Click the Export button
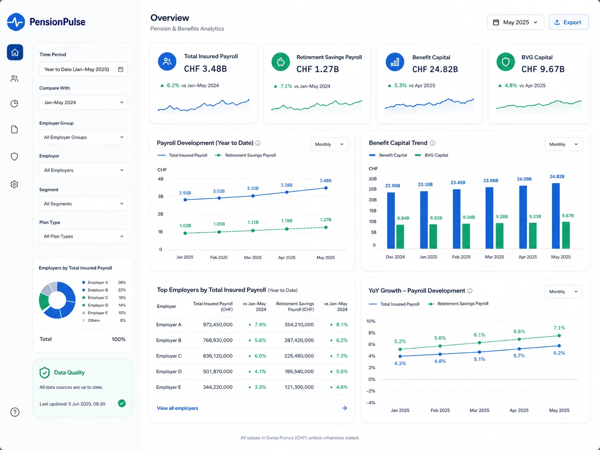Image resolution: width=600 pixels, height=450 pixels. tap(569, 22)
